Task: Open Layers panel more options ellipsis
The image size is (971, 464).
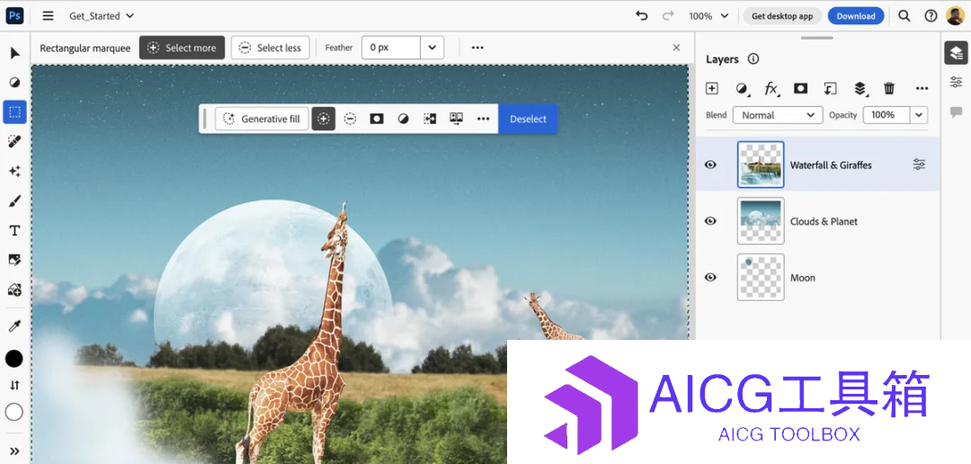Action: 922,89
